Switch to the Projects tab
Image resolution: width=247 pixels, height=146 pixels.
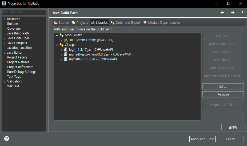[x=80, y=22]
